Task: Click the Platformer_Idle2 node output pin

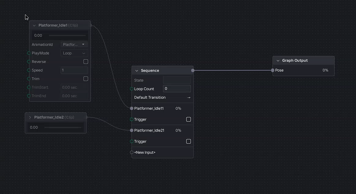Action: click(87, 117)
